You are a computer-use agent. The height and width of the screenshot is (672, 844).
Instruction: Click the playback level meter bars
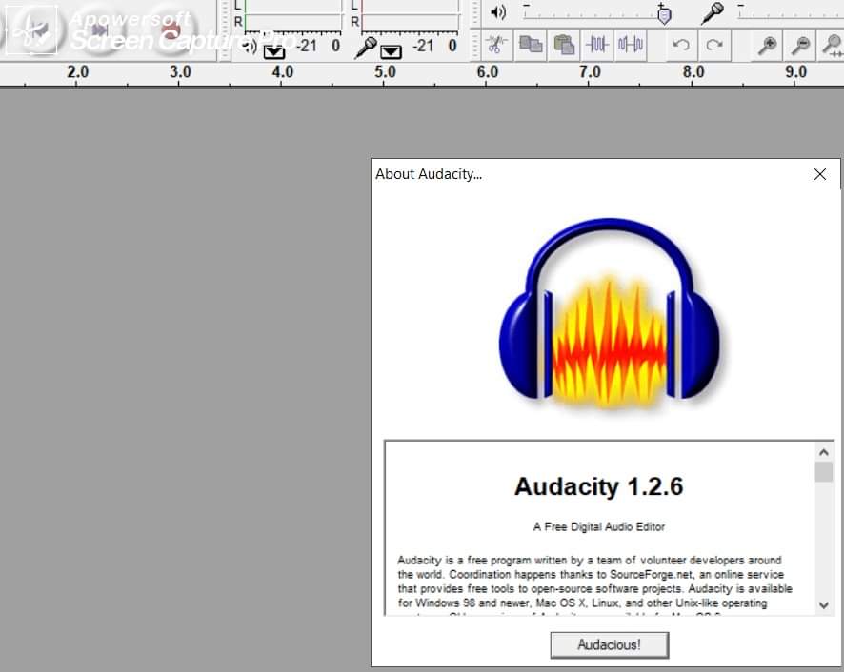tap(293, 14)
